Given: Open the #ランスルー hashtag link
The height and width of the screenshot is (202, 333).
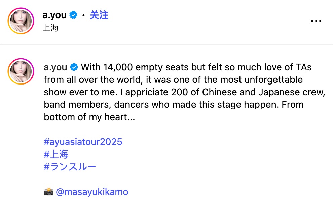Looking at the screenshot, I should tap(70, 167).
